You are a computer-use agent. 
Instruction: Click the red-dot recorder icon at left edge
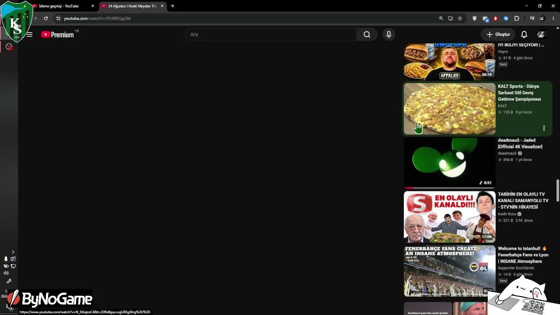pyautogui.click(x=9, y=47)
